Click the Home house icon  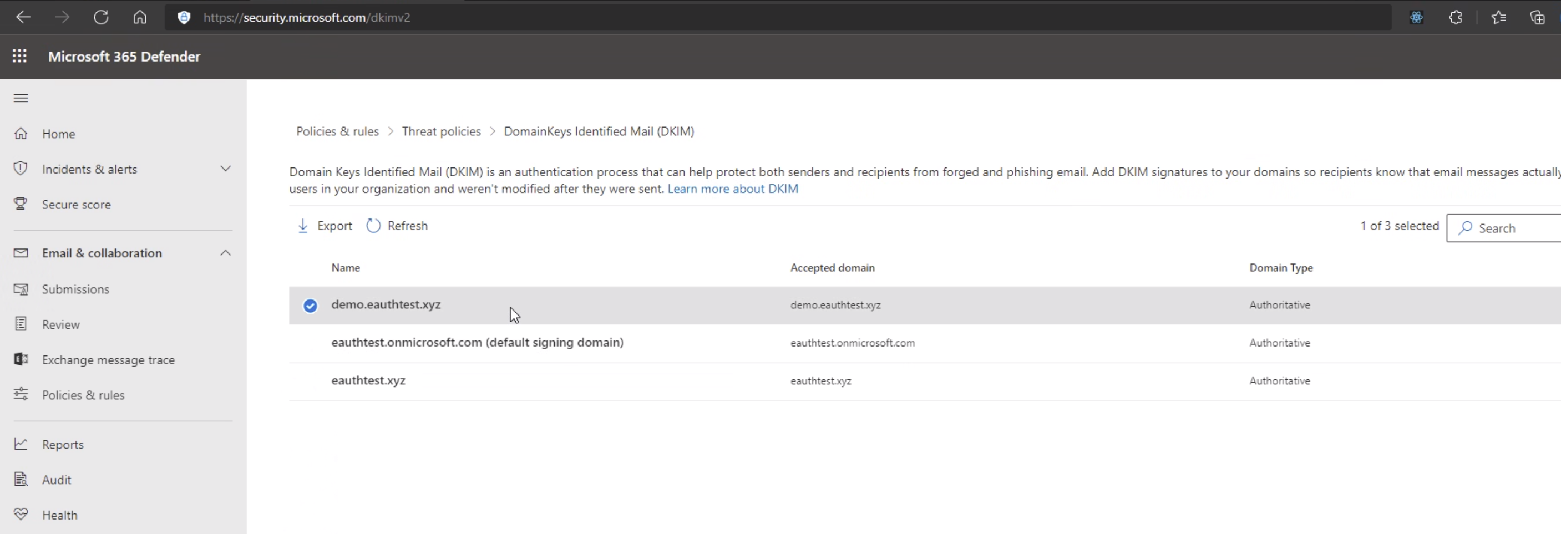(21, 133)
